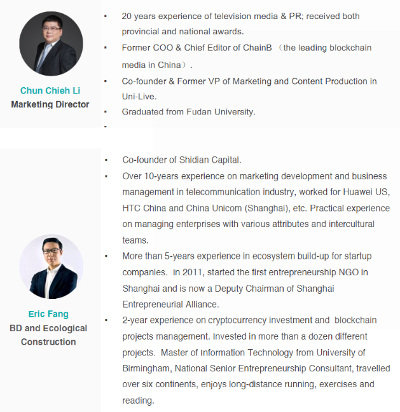The width and height of the screenshot is (400, 412).
Task: Click Eric Fang's portrait photo
Action: point(52,266)
